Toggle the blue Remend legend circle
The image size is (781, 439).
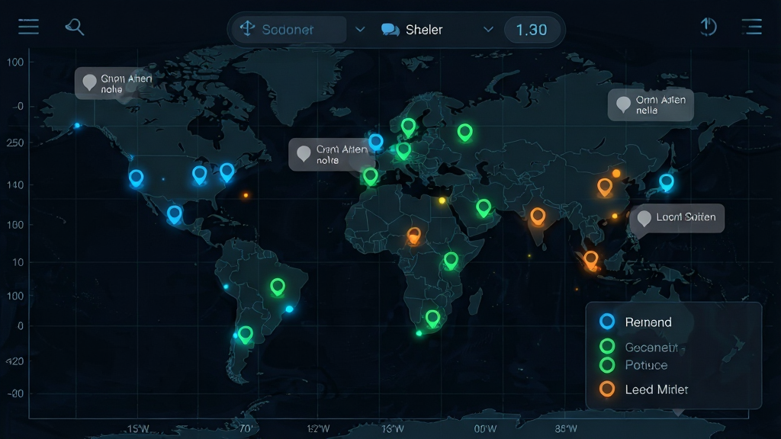[x=607, y=322]
